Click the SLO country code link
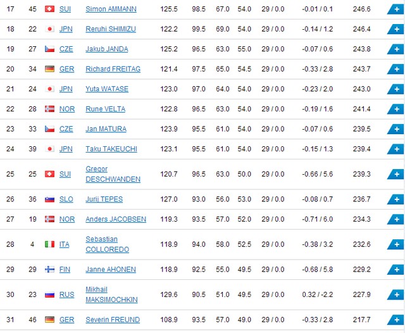 pyautogui.click(x=66, y=199)
